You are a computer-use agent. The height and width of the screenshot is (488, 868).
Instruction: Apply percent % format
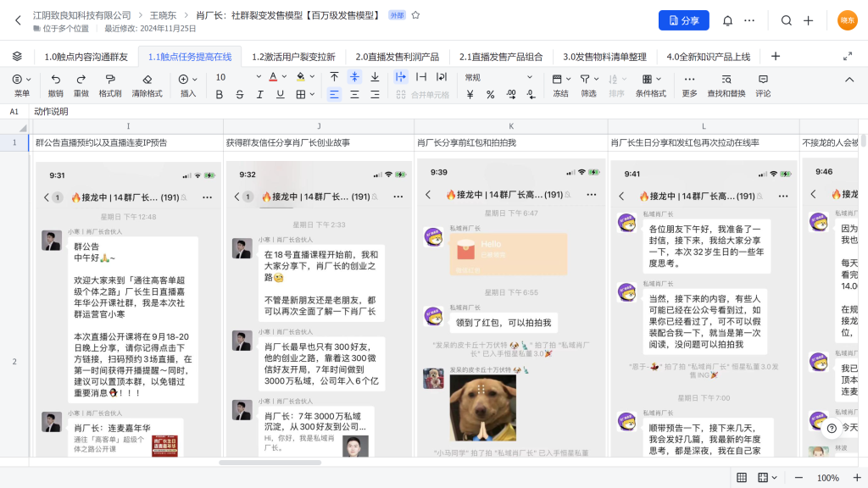point(491,95)
